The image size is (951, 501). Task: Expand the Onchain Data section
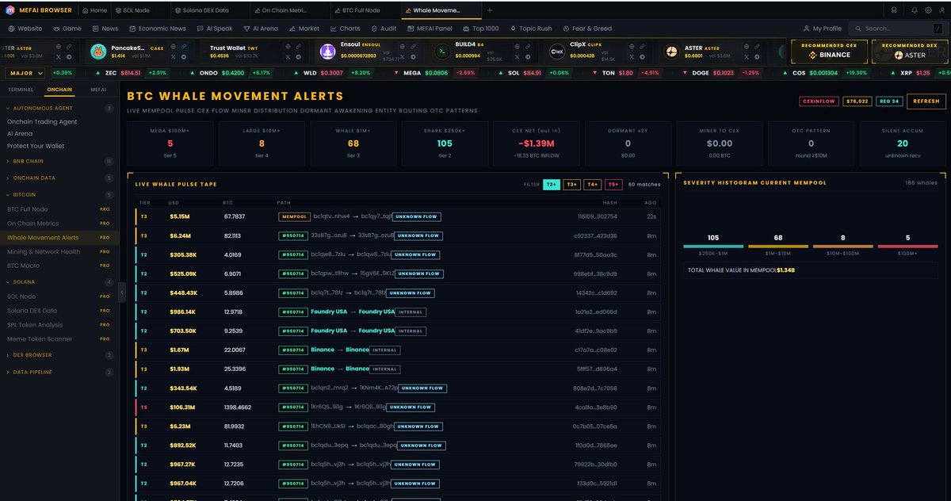click(60, 178)
